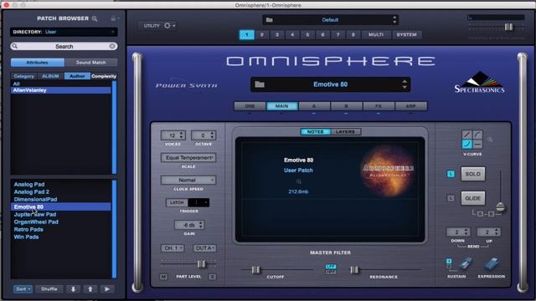
Task: Open the OUT A output dropdown
Action: (x=204, y=248)
